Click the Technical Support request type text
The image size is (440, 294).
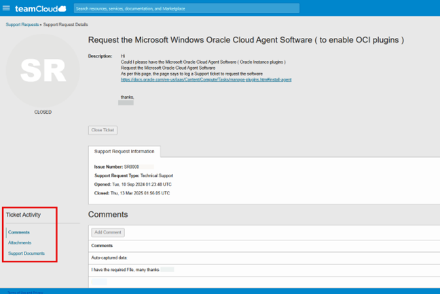click(x=157, y=175)
